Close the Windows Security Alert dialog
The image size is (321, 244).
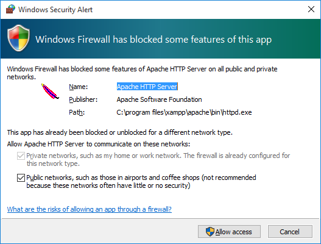coord(311,9)
